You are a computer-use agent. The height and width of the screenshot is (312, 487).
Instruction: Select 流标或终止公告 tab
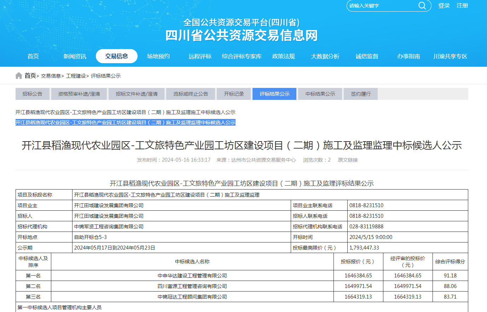coord(191,94)
